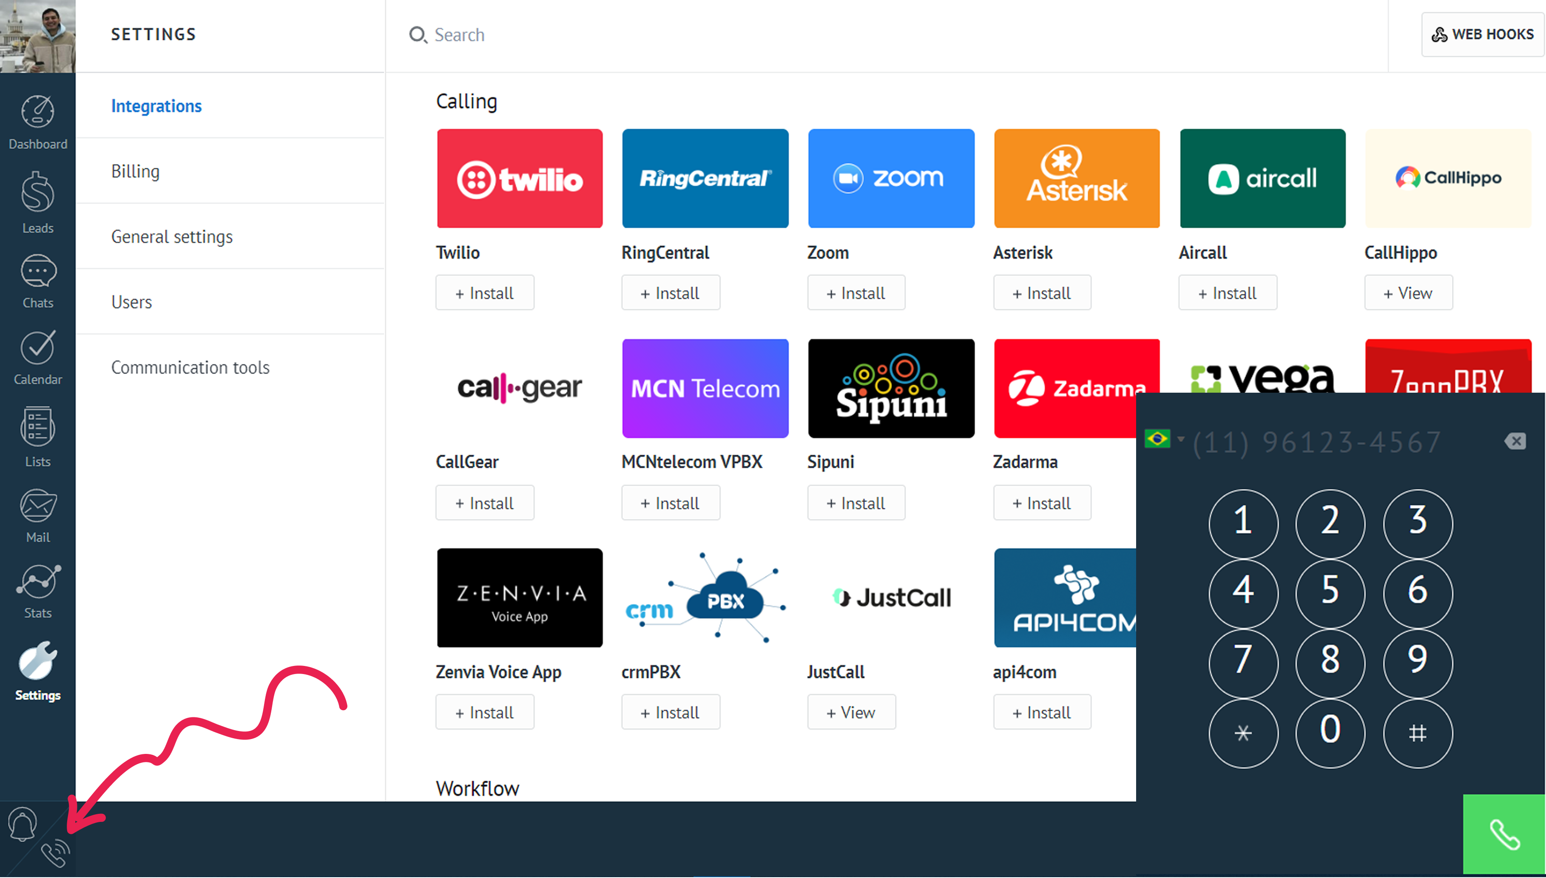This screenshot has height=878, width=1546.
Task: Click the search magnifier icon
Action: [x=418, y=34]
